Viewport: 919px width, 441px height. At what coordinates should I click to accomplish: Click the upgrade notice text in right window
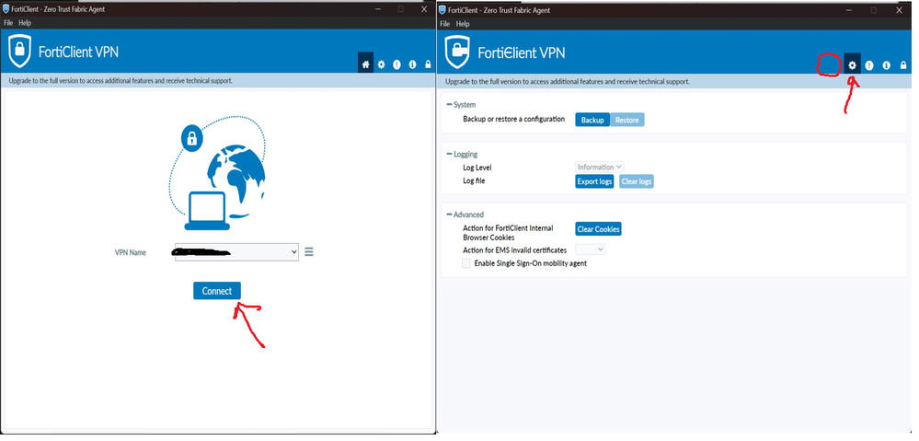click(568, 82)
